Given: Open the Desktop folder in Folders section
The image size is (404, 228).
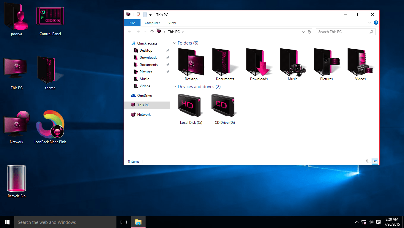Looking at the screenshot, I should (191, 62).
